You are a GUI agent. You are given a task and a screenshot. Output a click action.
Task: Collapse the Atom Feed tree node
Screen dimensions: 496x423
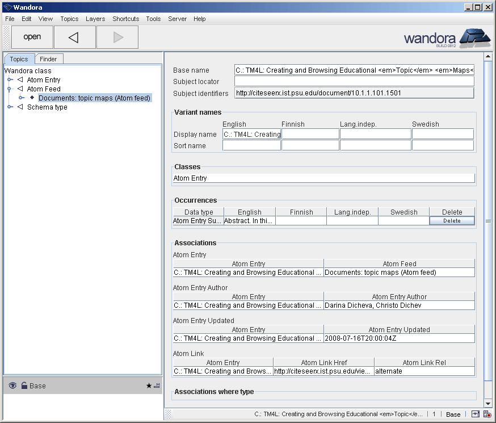pos(10,89)
